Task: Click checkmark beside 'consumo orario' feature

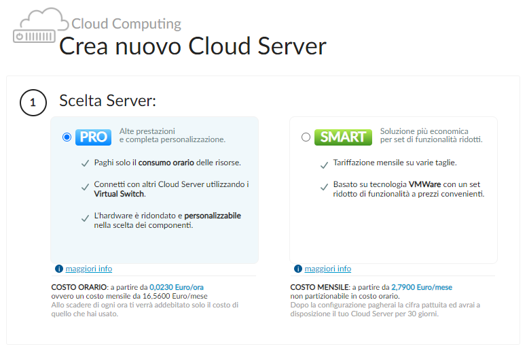Action: (x=85, y=163)
